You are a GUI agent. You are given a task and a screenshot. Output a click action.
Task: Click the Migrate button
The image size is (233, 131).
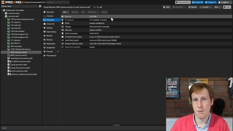pos(193,7)
